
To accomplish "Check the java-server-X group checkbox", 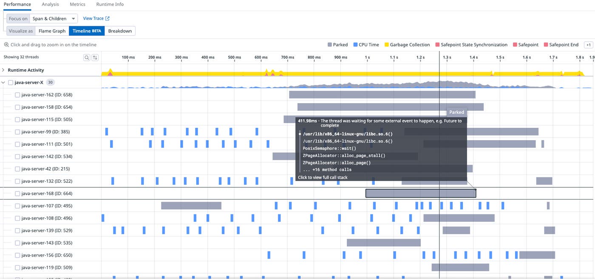I will [x=10, y=82].
